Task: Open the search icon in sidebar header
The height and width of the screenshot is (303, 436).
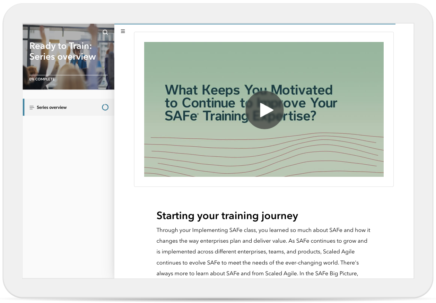Action: (x=105, y=32)
